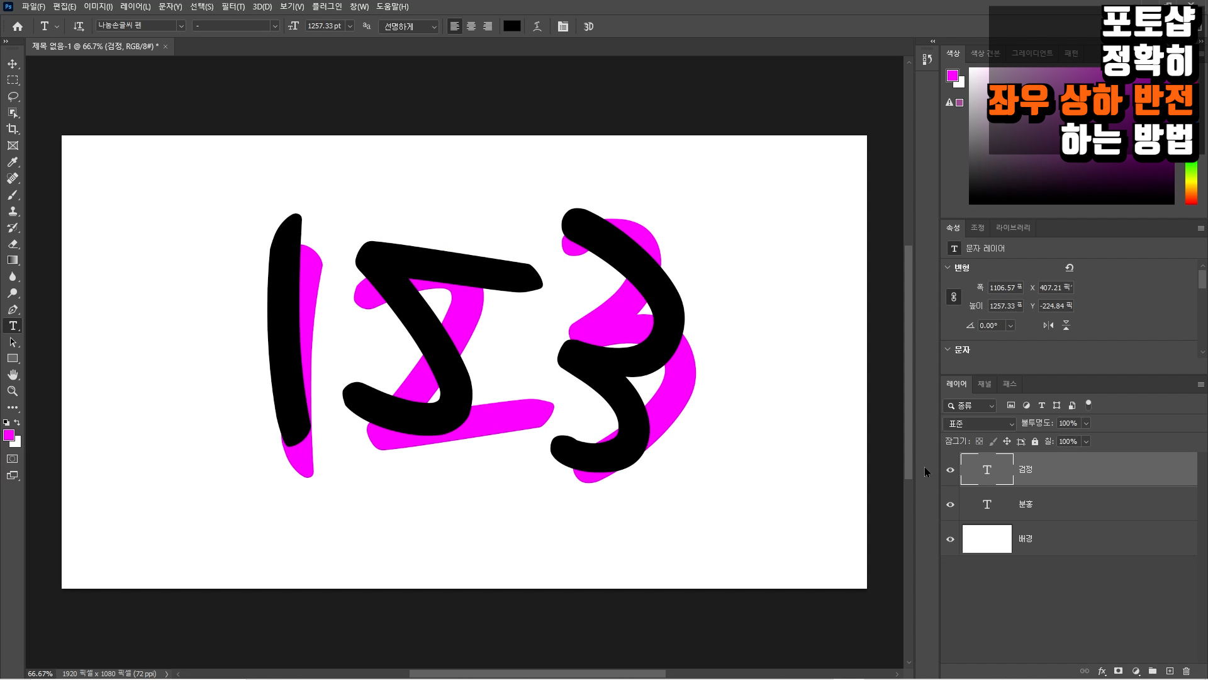Hide the 분홍 text layer
The width and height of the screenshot is (1208, 680).
coord(950,504)
